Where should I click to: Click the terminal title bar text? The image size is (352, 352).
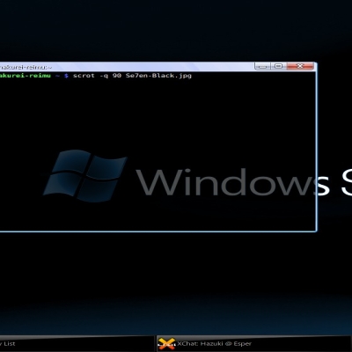point(26,68)
